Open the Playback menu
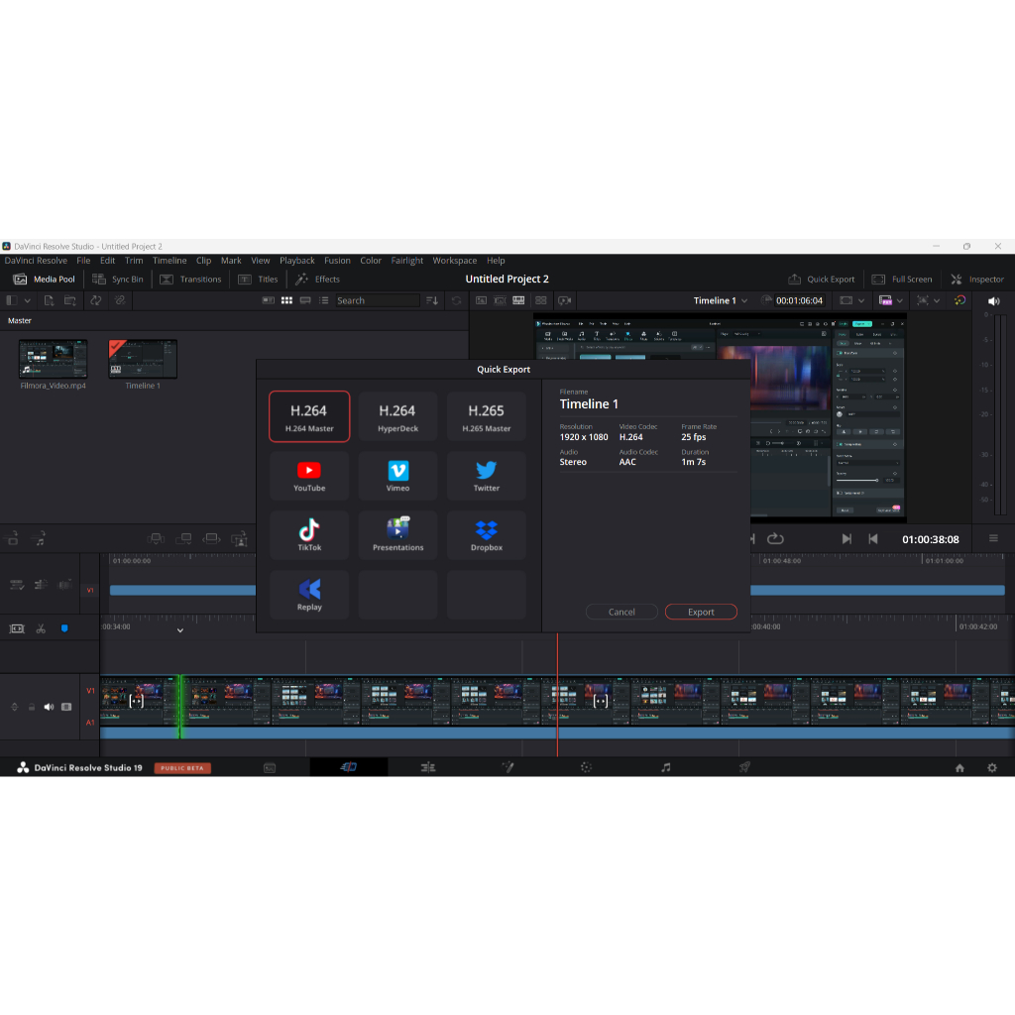This screenshot has width=1015, height=1015. point(297,261)
